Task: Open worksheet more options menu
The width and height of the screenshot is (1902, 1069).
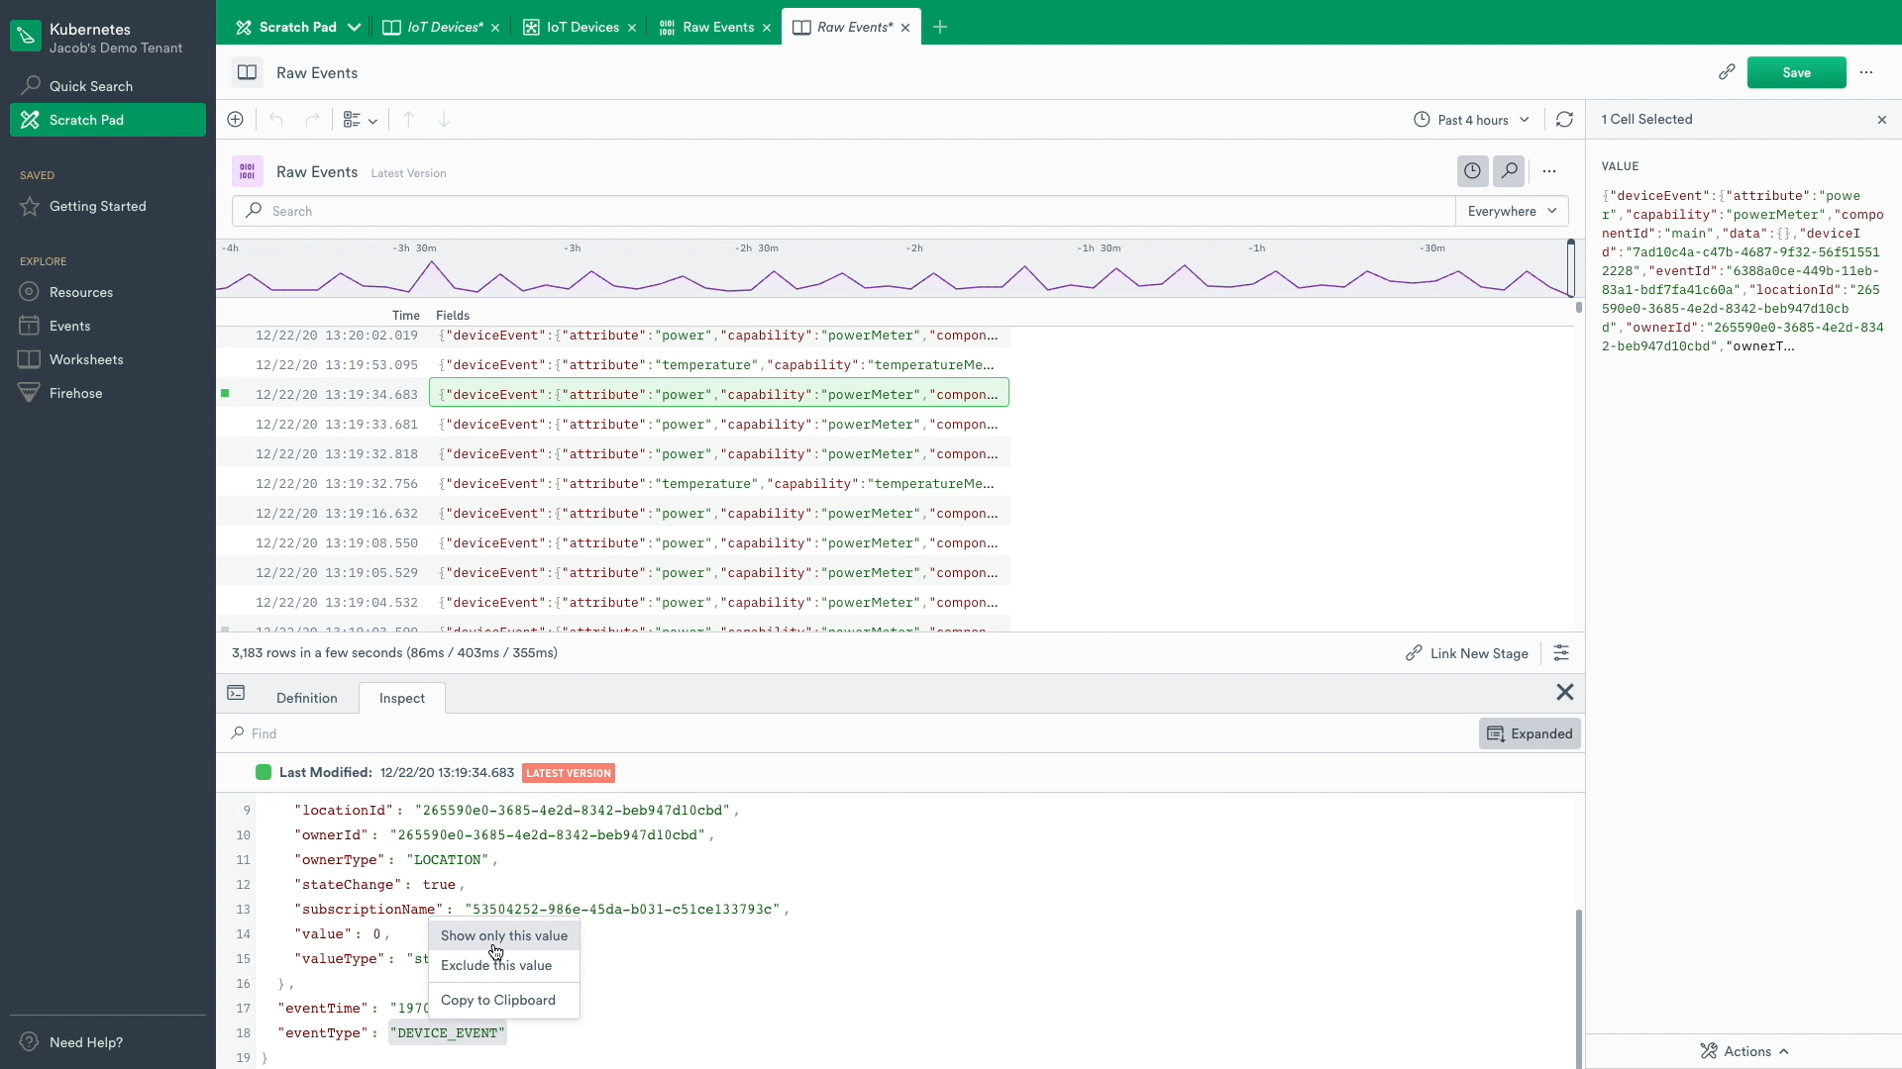Action: 1866,72
